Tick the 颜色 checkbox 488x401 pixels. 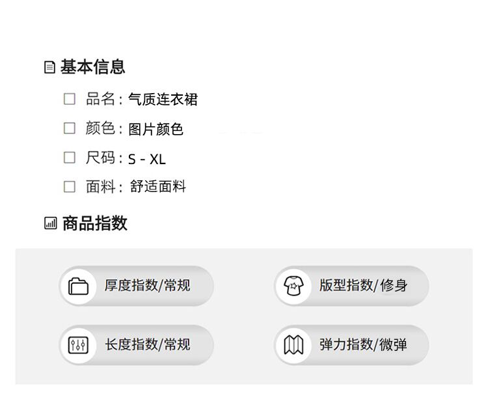click(x=70, y=128)
